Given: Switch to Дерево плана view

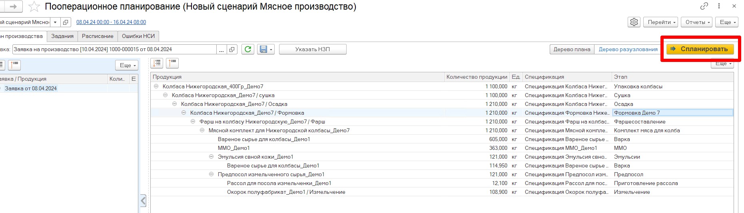Looking at the screenshot, I should pos(572,50).
